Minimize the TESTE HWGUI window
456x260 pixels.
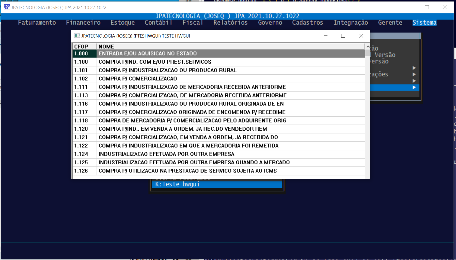click(325, 36)
